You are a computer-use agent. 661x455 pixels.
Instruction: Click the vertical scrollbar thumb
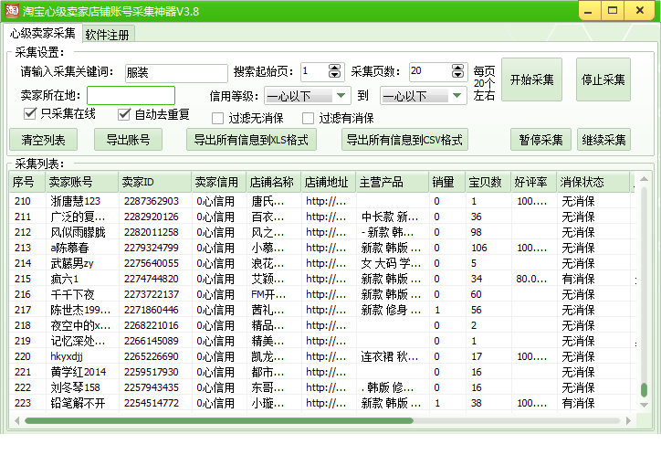coord(644,389)
